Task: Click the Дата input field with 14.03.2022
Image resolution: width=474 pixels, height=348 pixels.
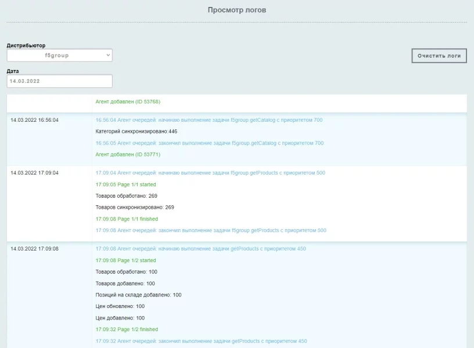Action: (59, 81)
